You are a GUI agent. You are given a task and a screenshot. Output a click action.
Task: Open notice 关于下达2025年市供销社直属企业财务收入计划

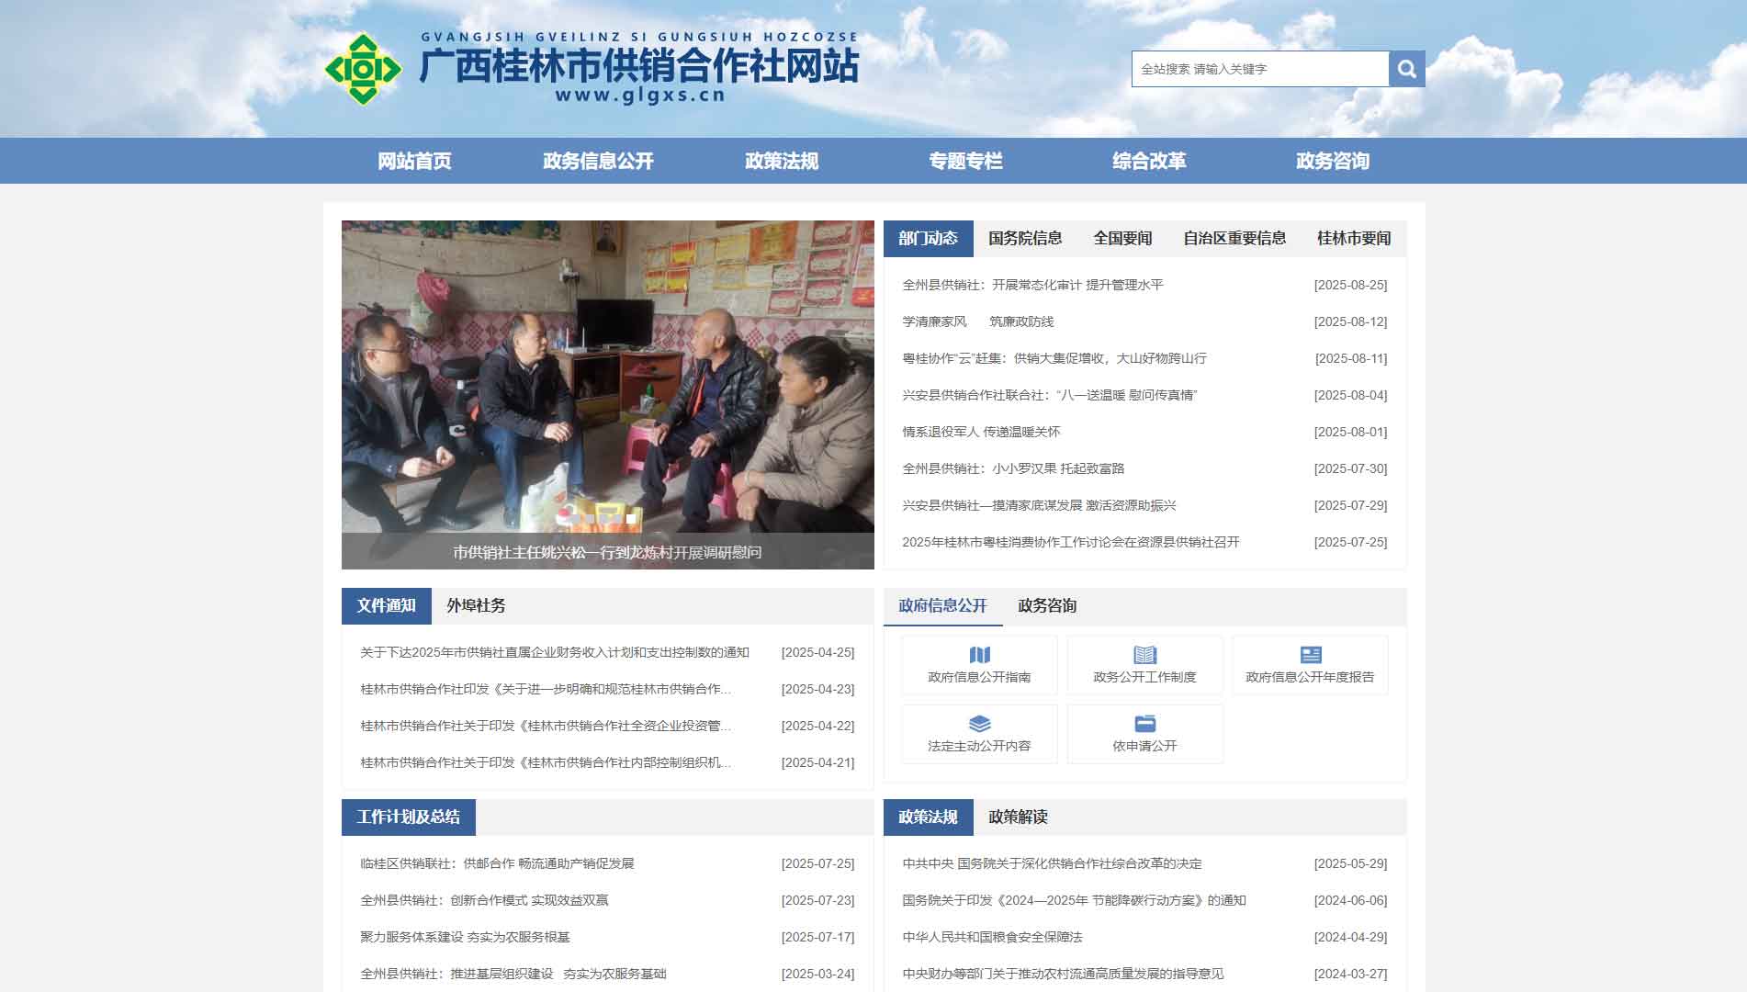pyautogui.click(x=555, y=652)
